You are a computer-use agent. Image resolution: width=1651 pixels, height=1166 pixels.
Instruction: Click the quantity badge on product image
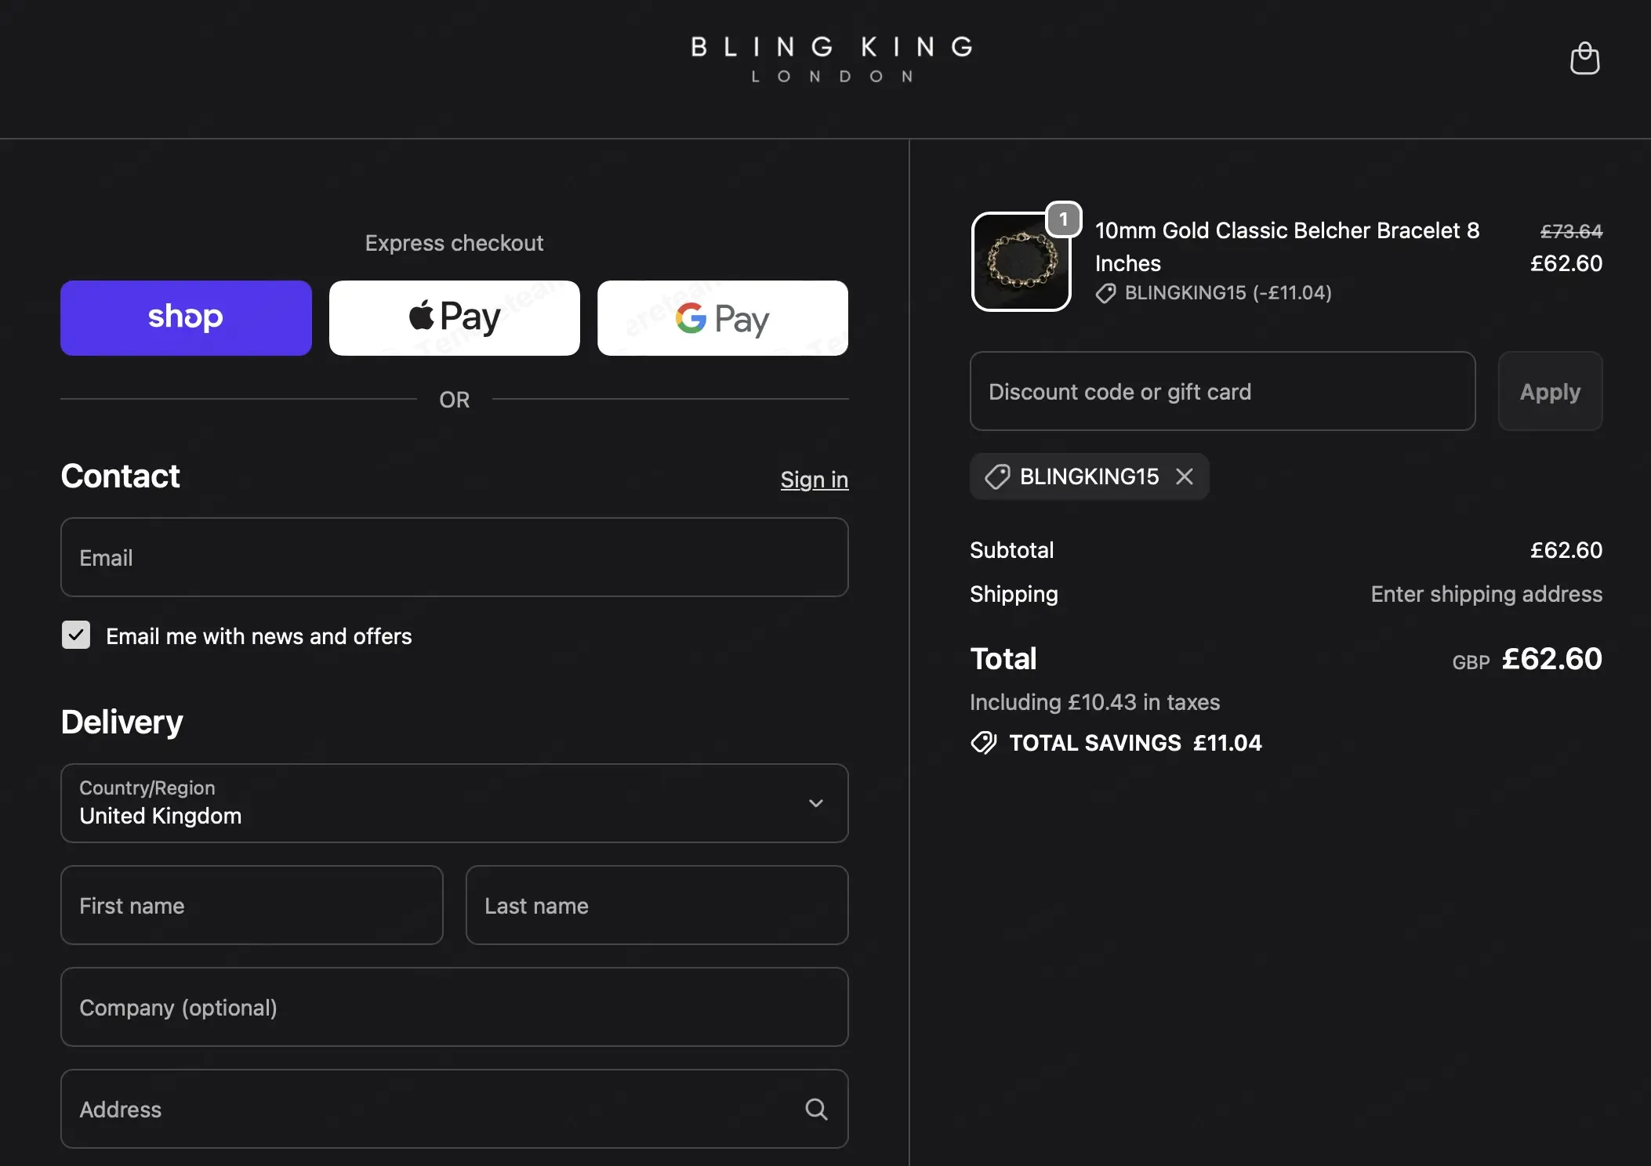1064,219
